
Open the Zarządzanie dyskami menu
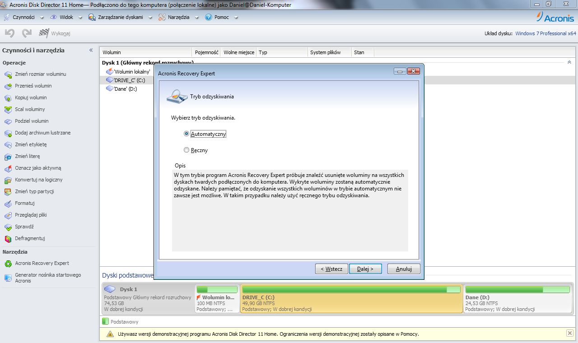tap(121, 17)
